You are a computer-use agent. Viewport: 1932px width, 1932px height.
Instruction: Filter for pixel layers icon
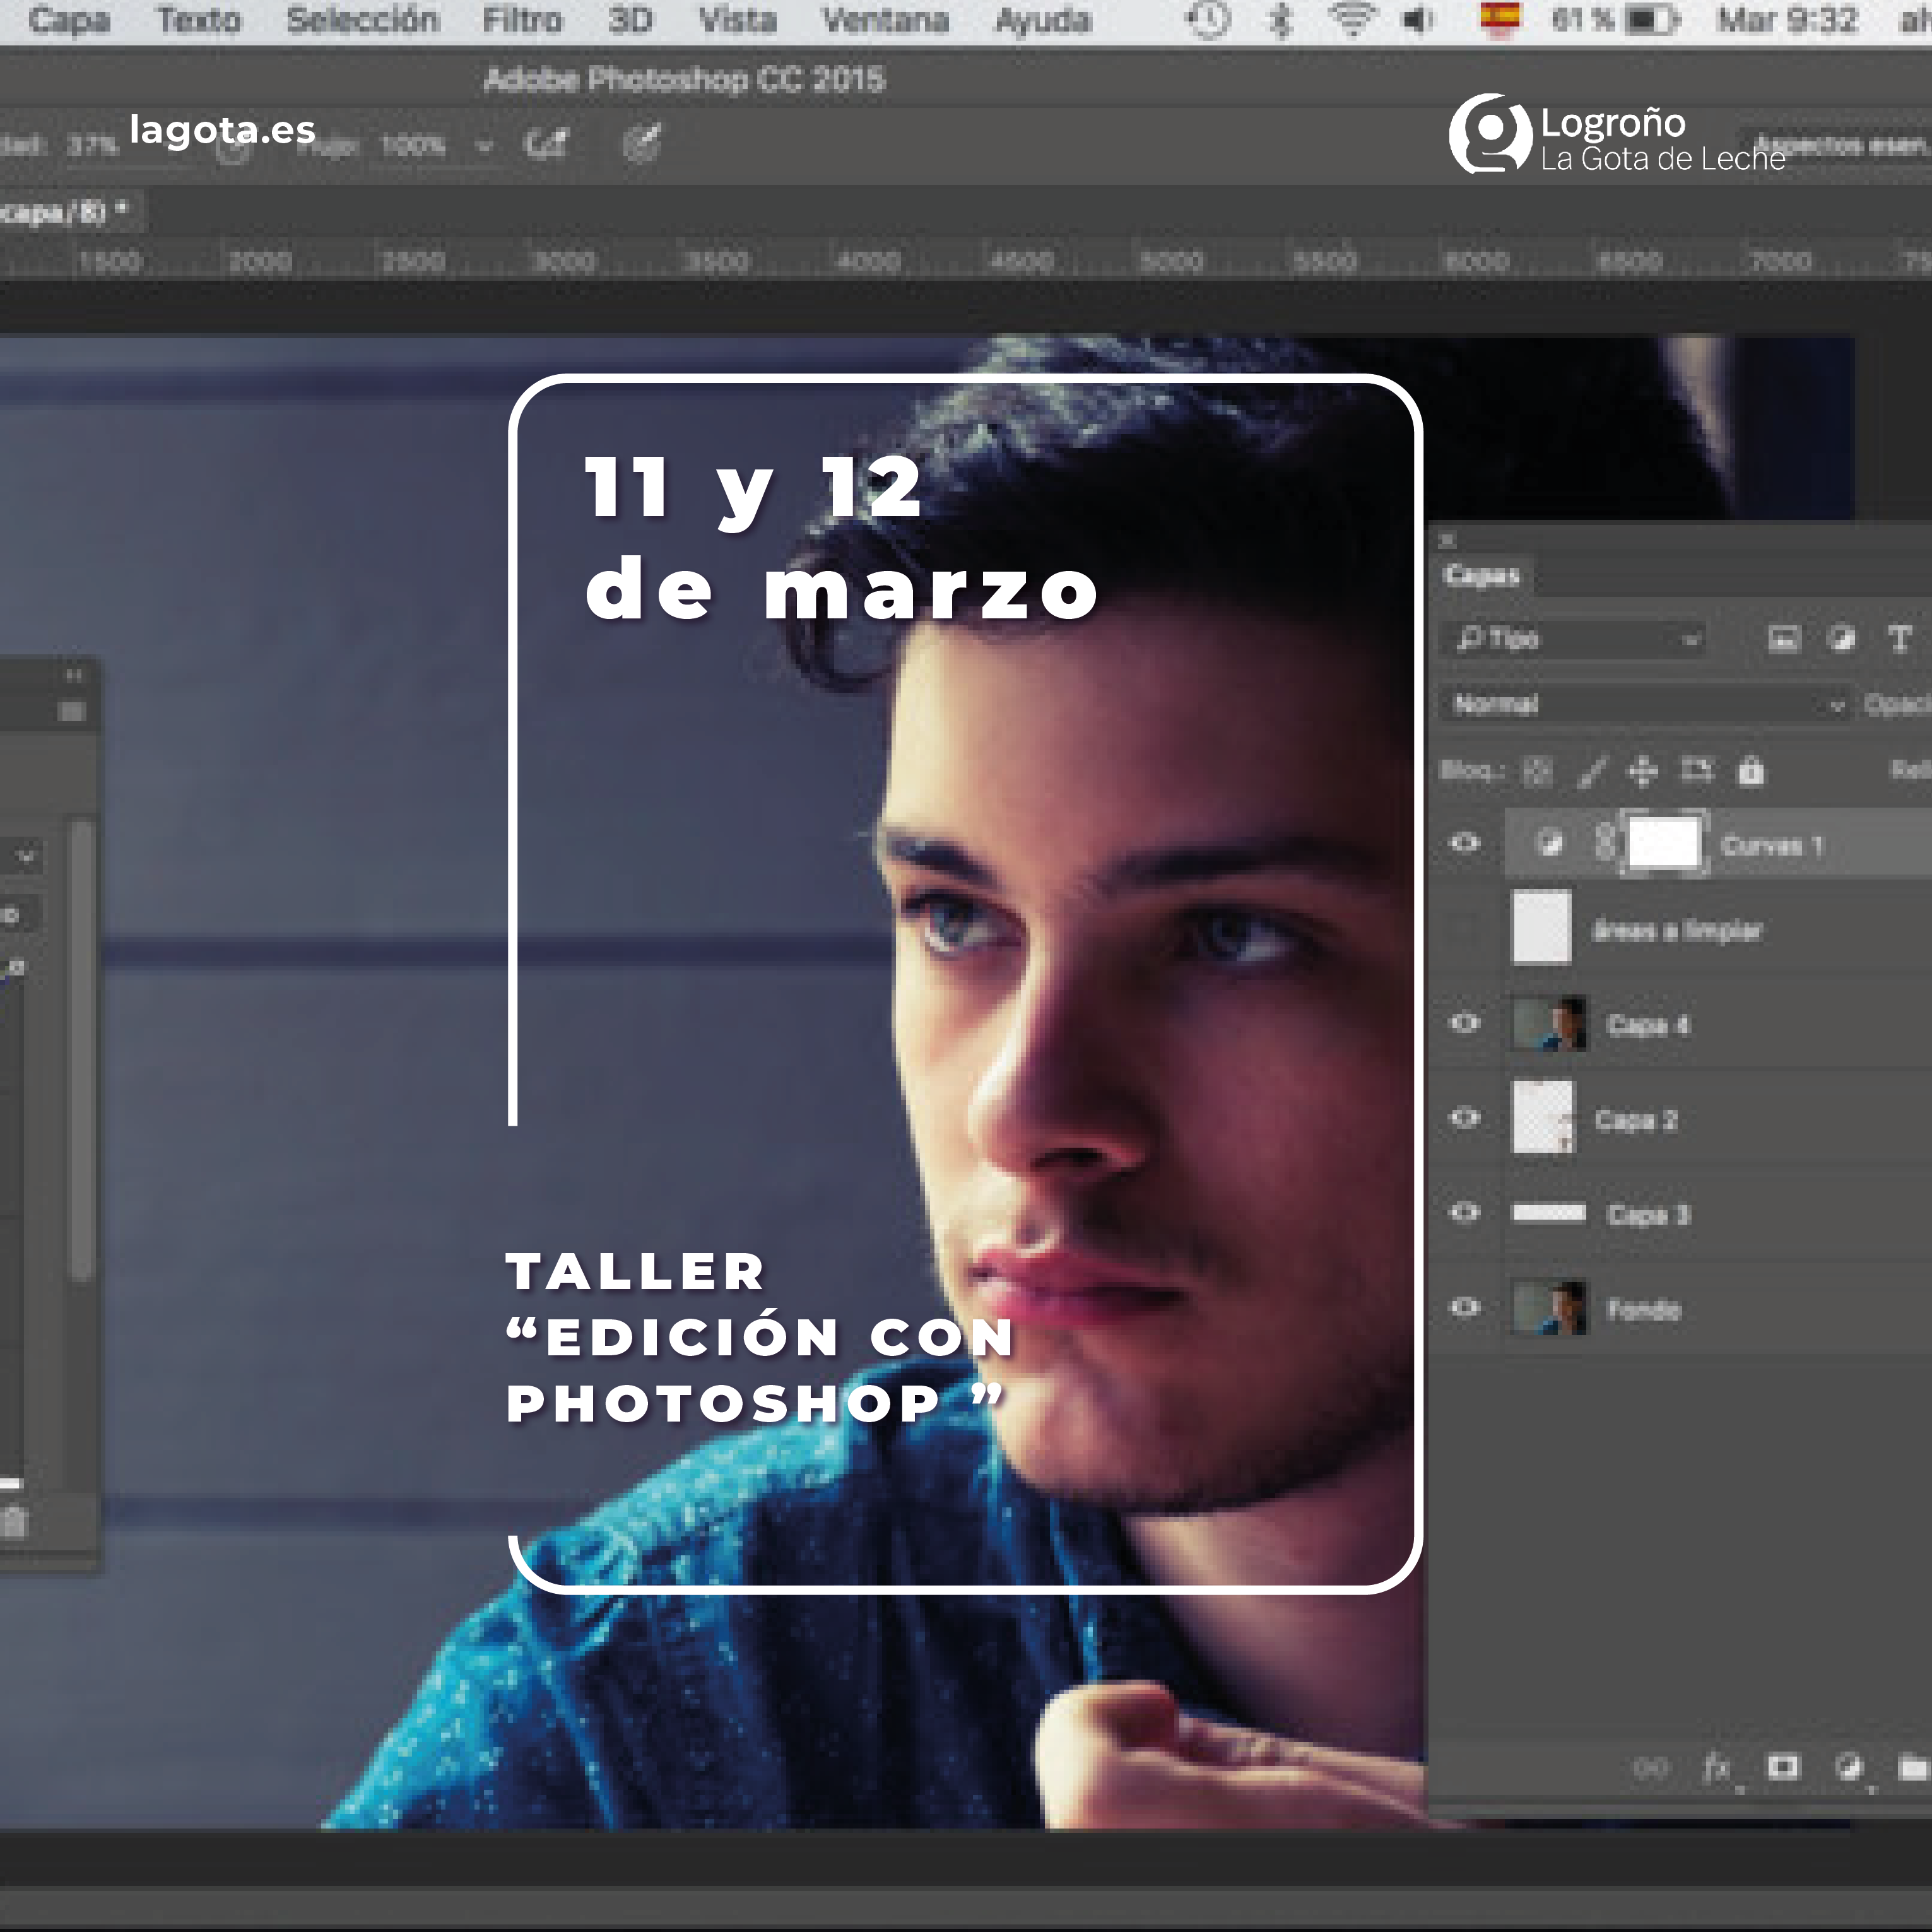click(1784, 639)
